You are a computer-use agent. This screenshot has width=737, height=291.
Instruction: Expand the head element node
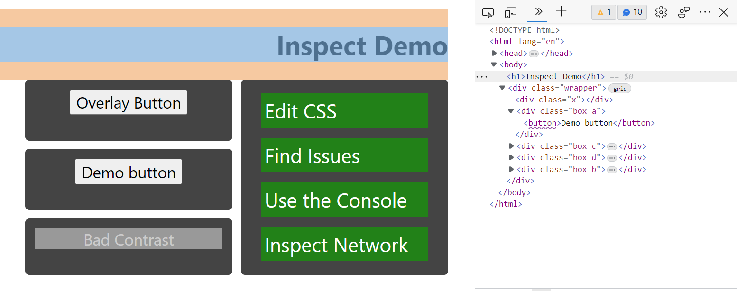[x=495, y=53]
